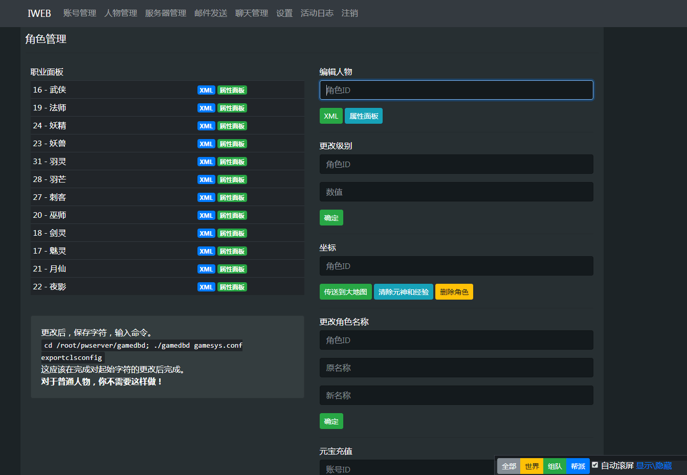Open 属性面板 for 20 - 巫师
The height and width of the screenshot is (475, 687).
232,215
